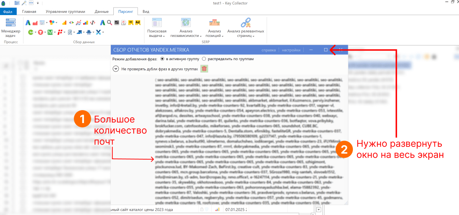
Task: Click the SERP group label
Action: pyautogui.click(x=205, y=42)
